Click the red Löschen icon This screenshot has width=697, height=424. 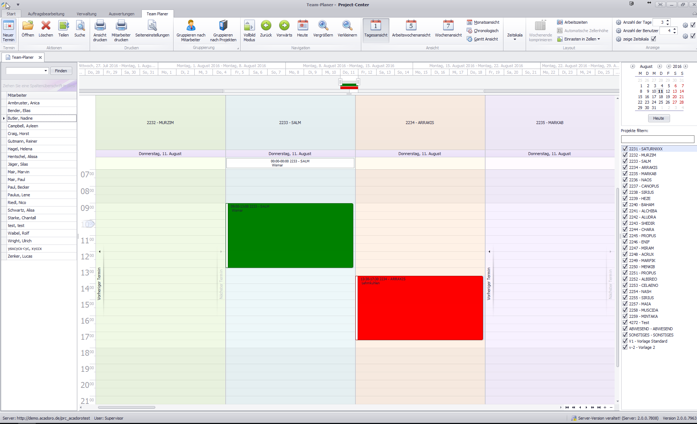click(x=46, y=26)
